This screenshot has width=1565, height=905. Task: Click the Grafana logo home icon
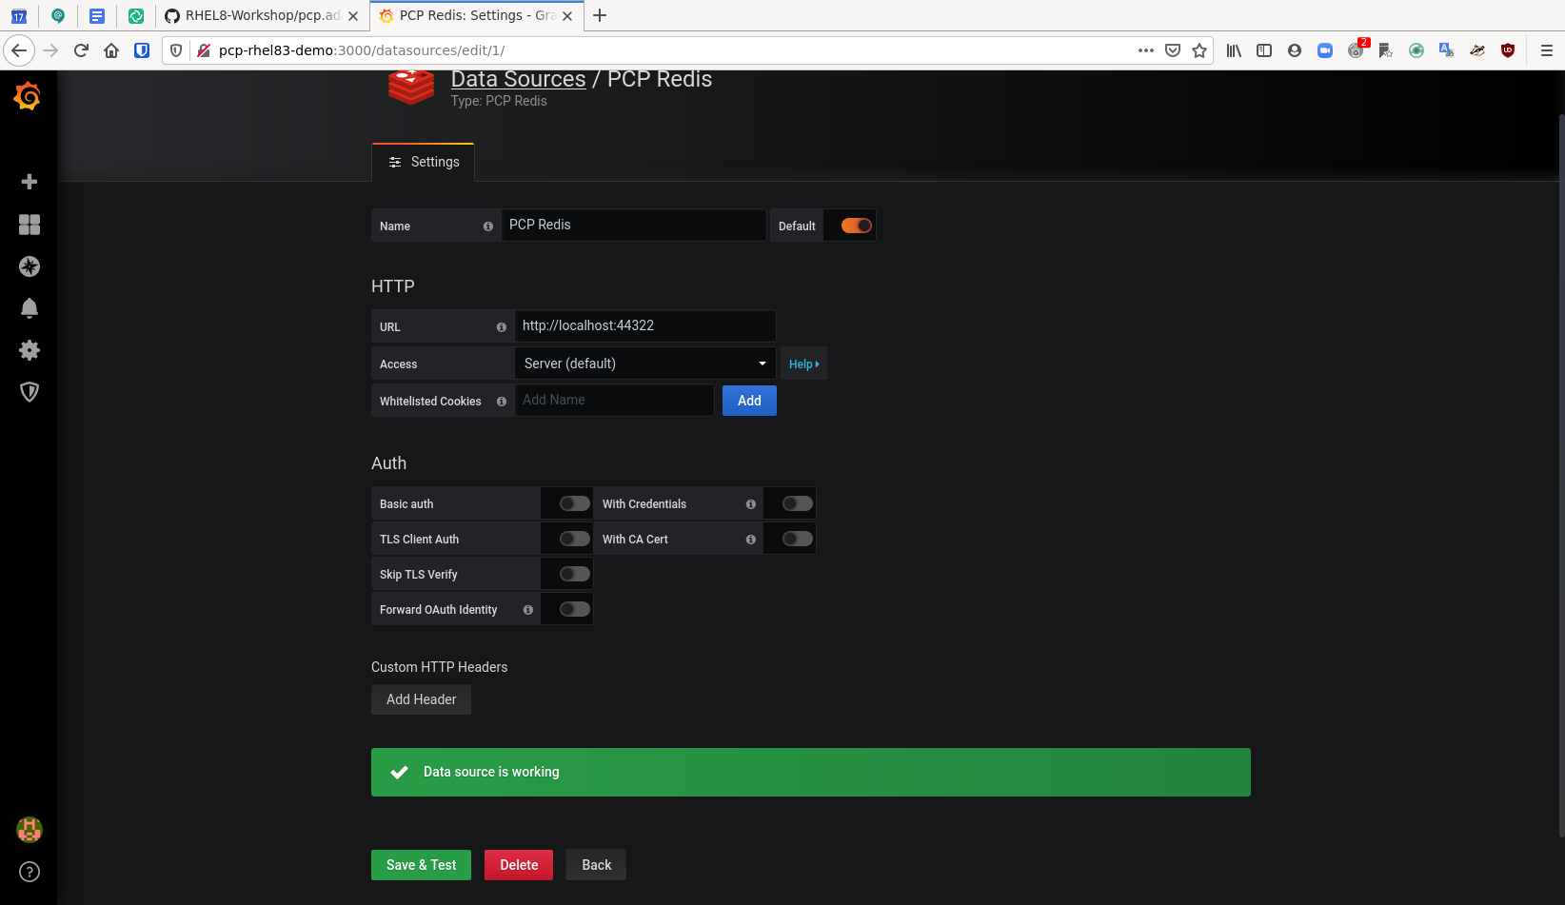coord(28,96)
